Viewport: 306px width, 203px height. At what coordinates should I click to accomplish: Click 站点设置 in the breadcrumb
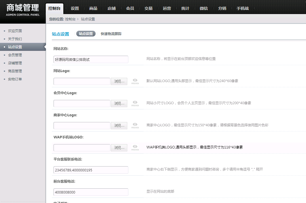tap(88, 19)
